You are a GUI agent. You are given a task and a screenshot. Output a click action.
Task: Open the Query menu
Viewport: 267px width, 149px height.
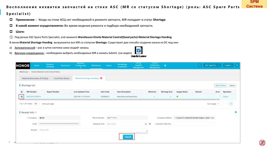pyautogui.click(x=109, y=65)
